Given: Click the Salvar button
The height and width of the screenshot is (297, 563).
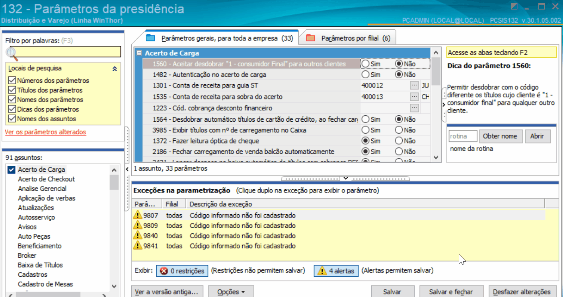Looking at the screenshot, I should [x=392, y=291].
